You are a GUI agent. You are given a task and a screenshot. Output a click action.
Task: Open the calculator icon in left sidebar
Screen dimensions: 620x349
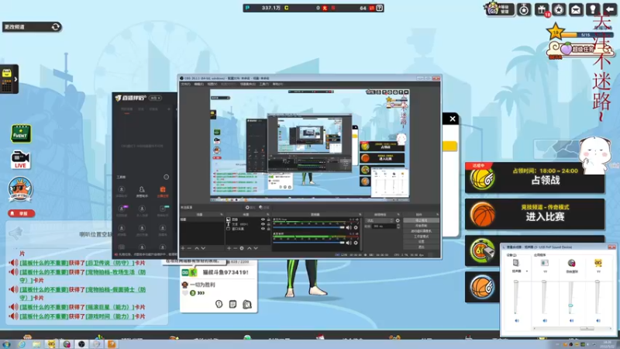pos(7,79)
